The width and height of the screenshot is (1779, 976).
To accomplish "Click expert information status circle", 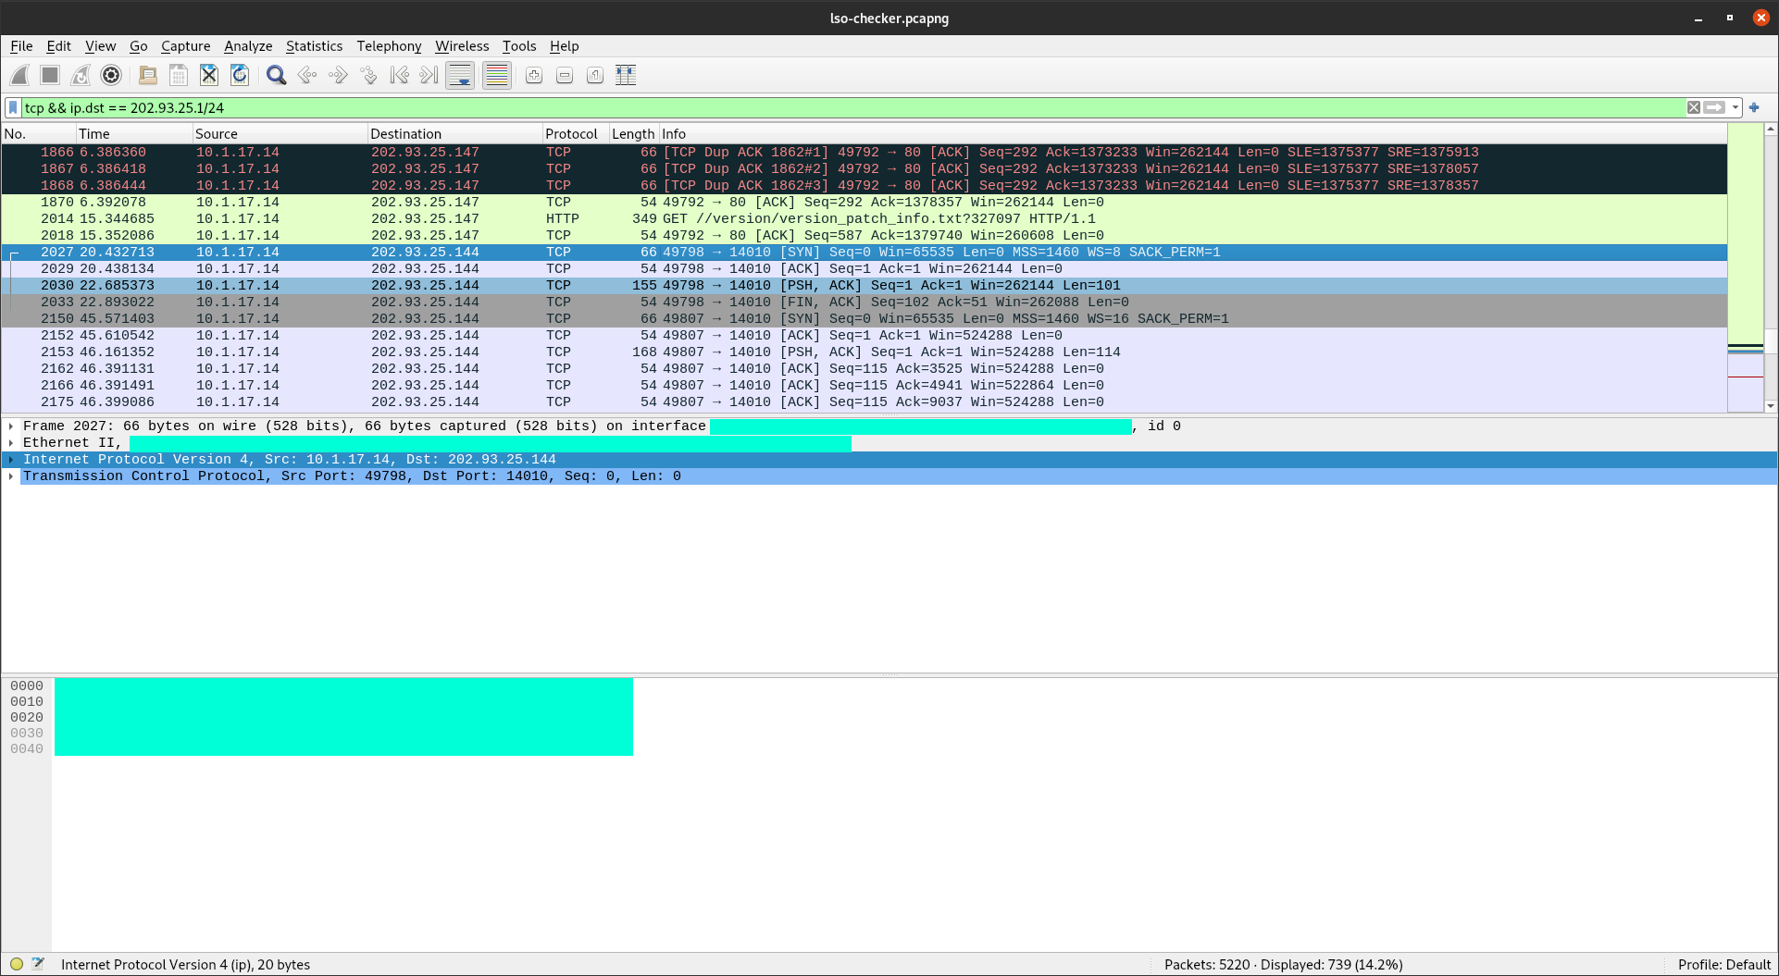I will coord(17,964).
